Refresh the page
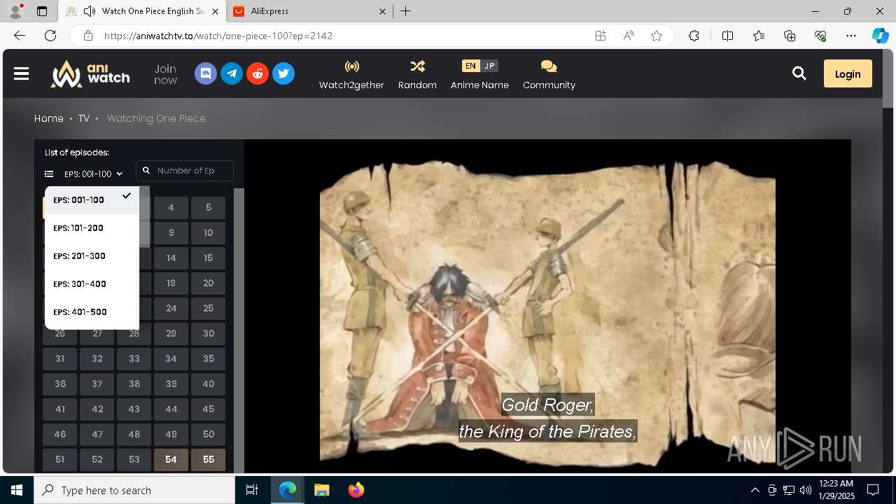The image size is (896, 504). pyautogui.click(x=50, y=36)
